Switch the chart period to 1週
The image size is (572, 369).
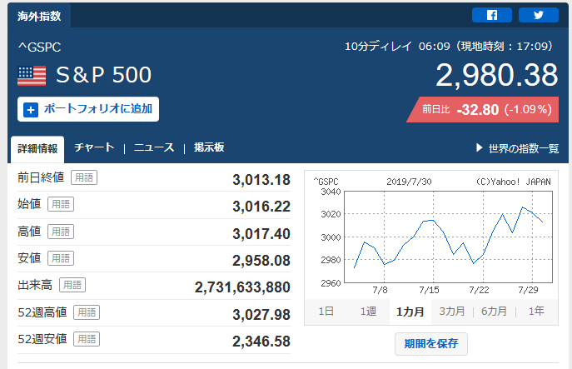tap(368, 312)
